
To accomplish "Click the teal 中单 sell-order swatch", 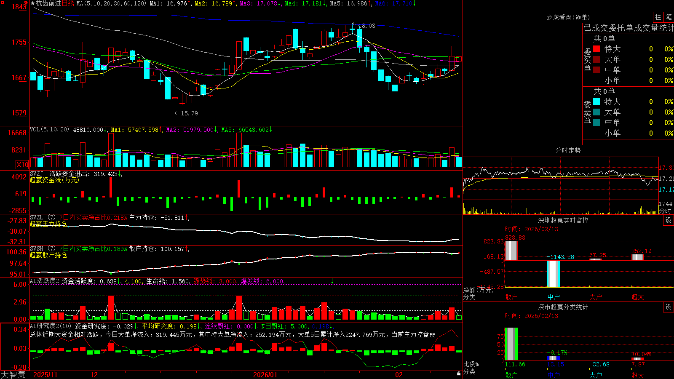I will (596, 123).
